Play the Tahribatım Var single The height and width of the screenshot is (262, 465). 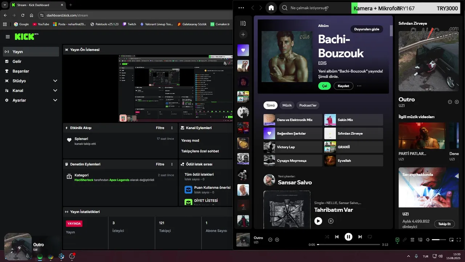point(318,221)
